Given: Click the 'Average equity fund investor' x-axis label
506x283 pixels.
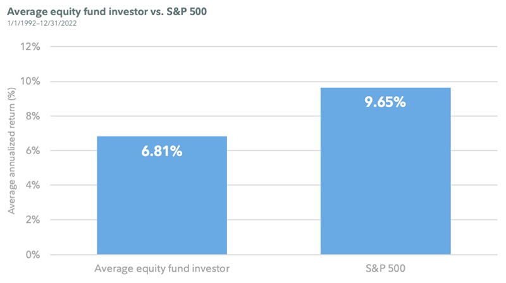Looking at the screenshot, I should 162,269.
